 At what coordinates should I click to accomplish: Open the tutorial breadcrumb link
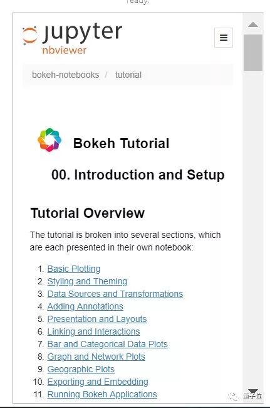(x=128, y=75)
